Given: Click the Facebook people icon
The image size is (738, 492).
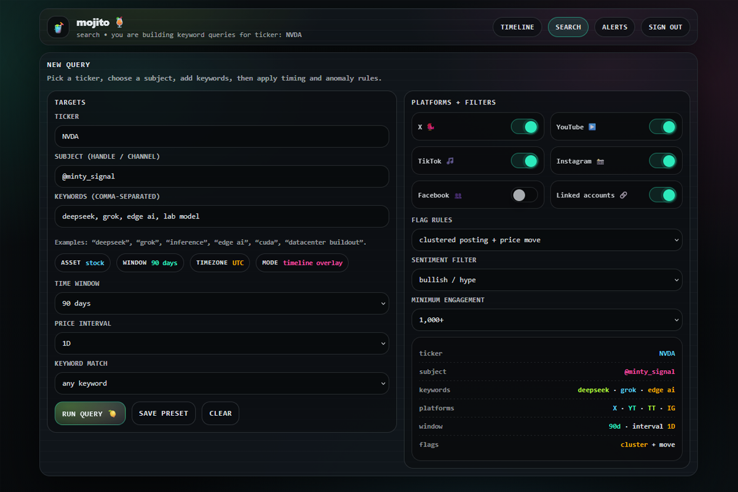Looking at the screenshot, I should 458,196.
